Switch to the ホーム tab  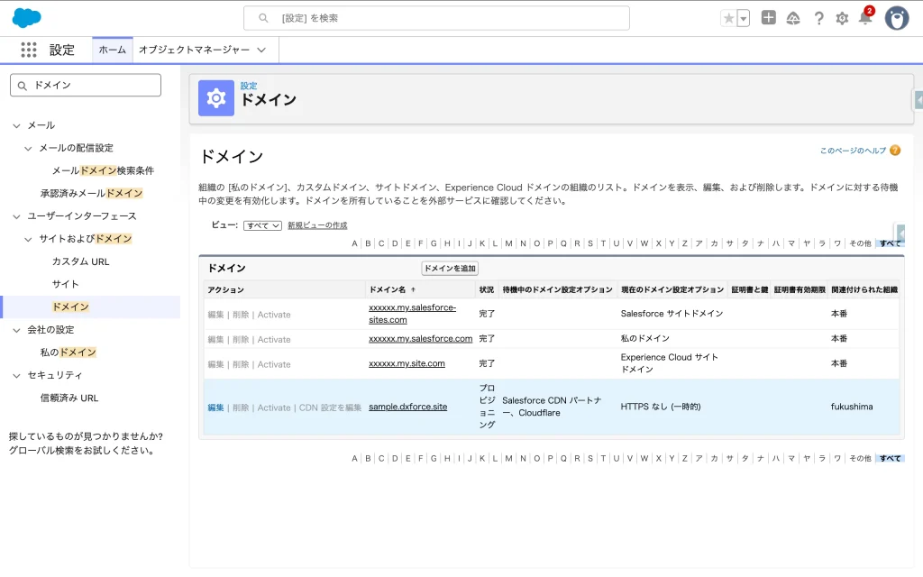[113, 50]
